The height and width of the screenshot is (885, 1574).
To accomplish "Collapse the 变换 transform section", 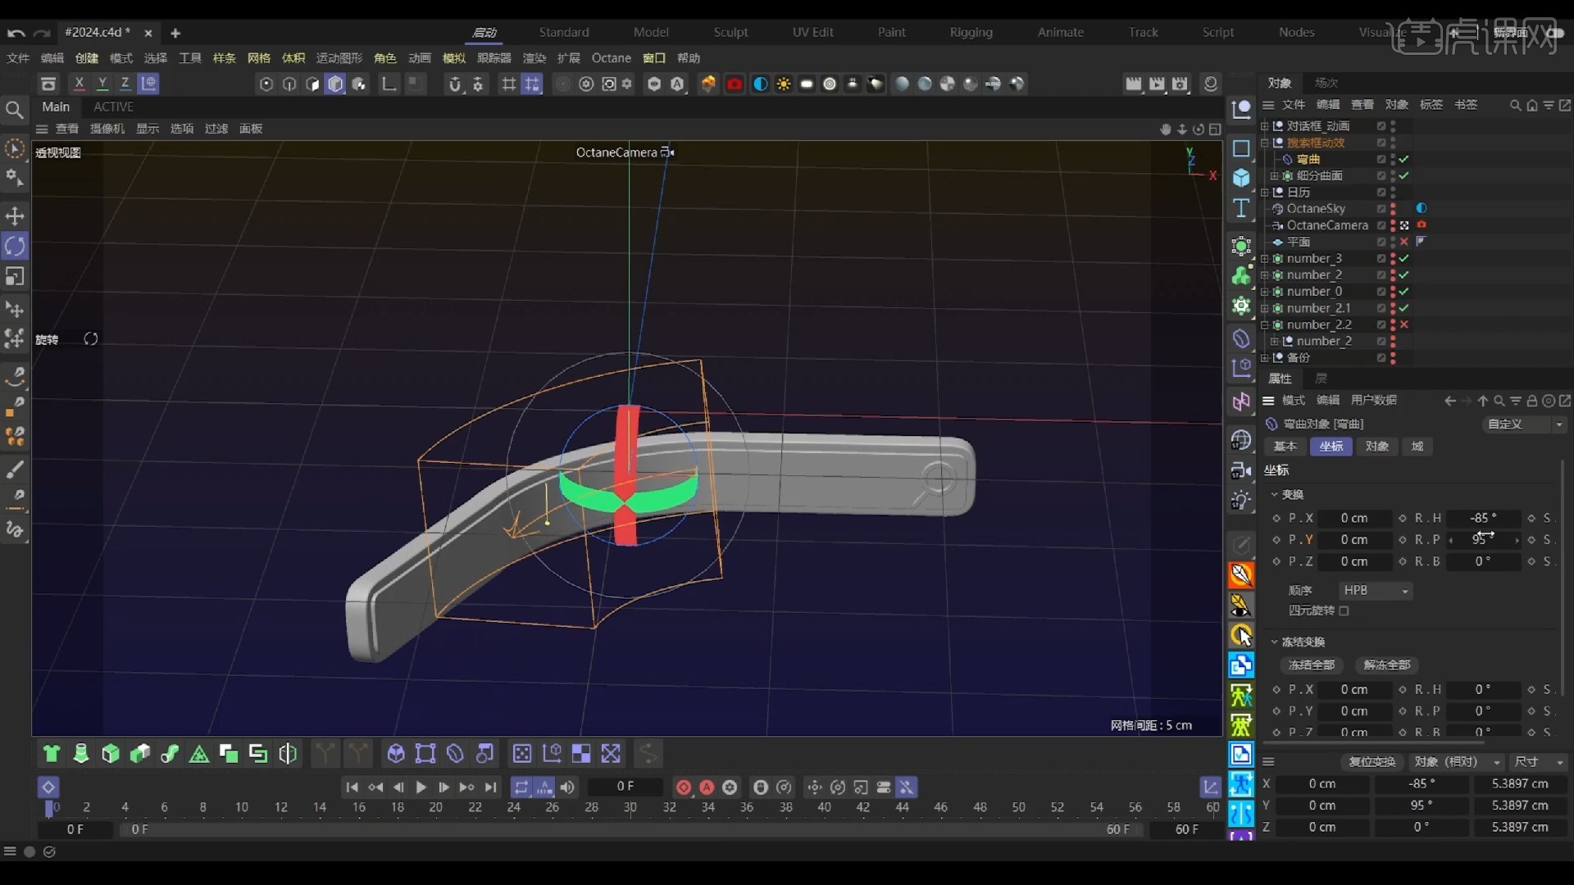I will pos(1274,495).
